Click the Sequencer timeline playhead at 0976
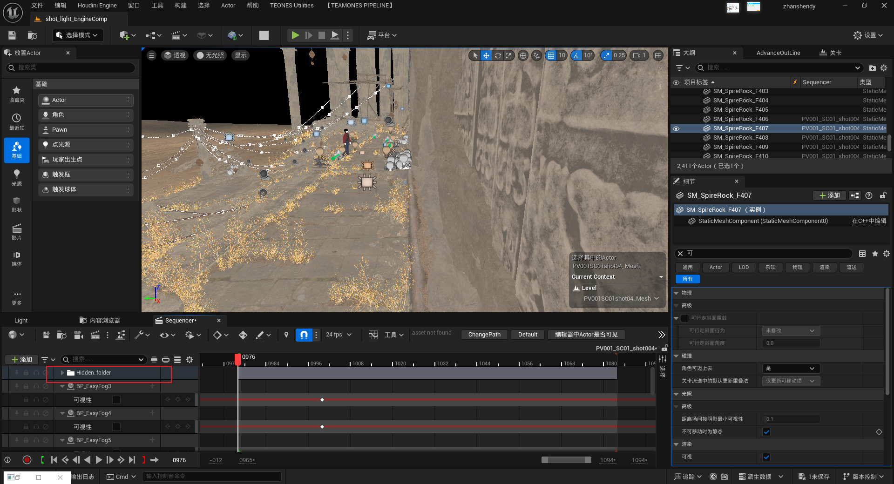This screenshot has height=484, width=894. [x=238, y=358]
